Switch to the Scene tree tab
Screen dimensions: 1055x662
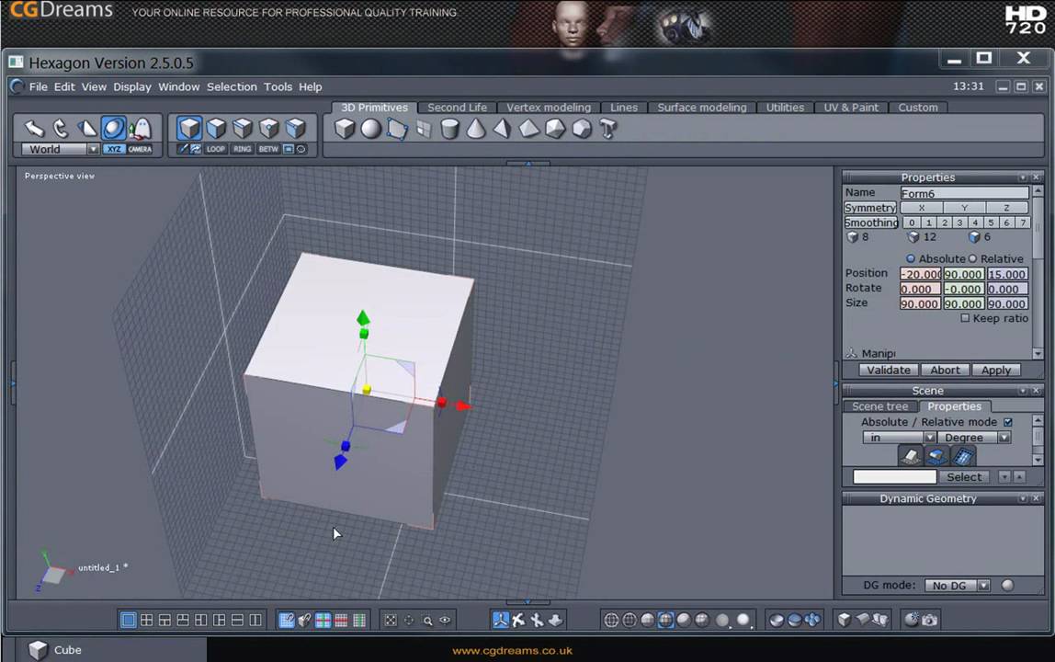click(x=880, y=406)
